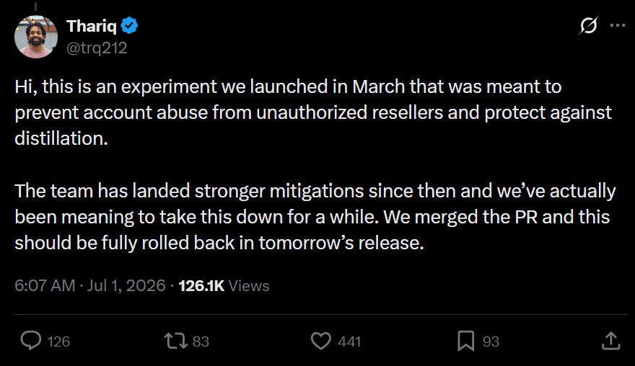The height and width of the screenshot is (366, 635).
Task: Click the repost arrows icon
Action: point(176,341)
